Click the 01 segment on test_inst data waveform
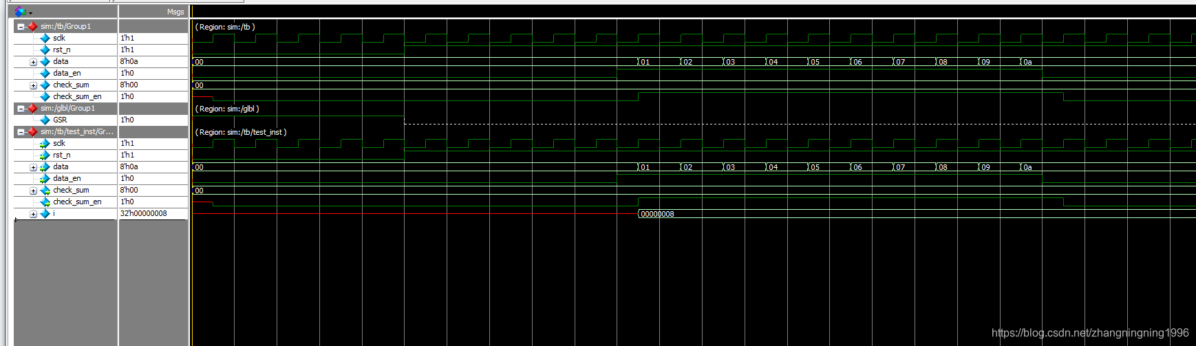This screenshot has width=1196, height=346. pyautogui.click(x=645, y=167)
